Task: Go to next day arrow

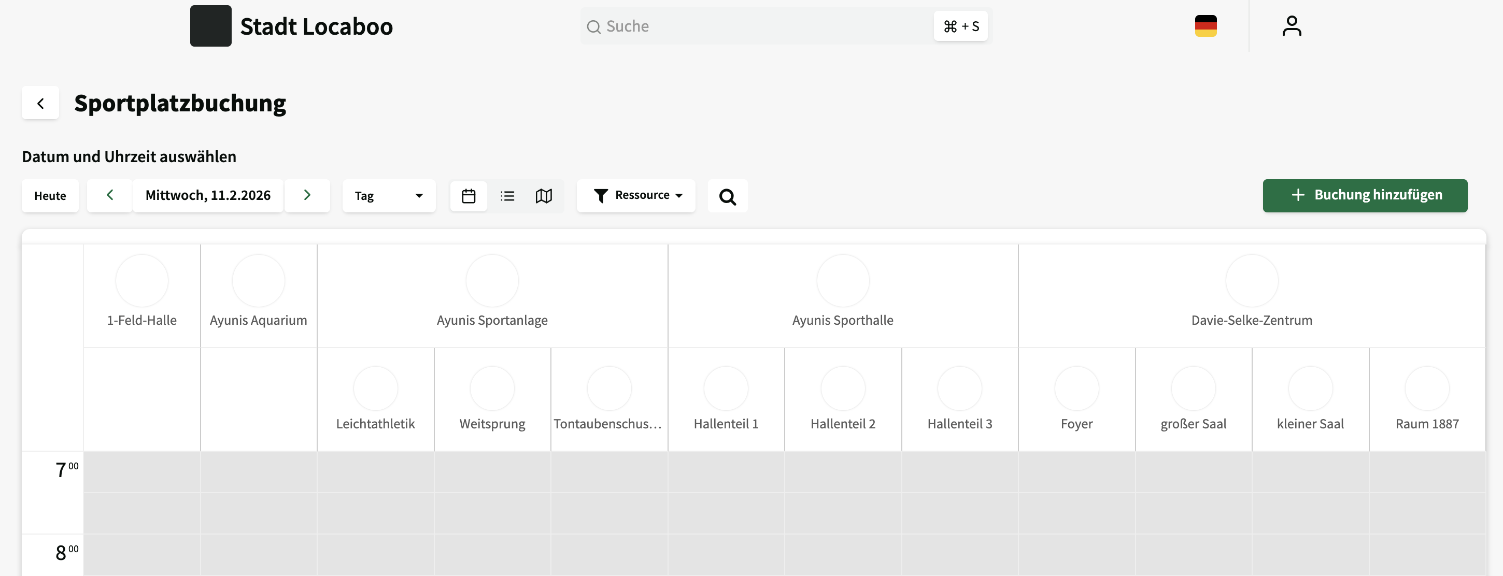Action: (x=307, y=195)
